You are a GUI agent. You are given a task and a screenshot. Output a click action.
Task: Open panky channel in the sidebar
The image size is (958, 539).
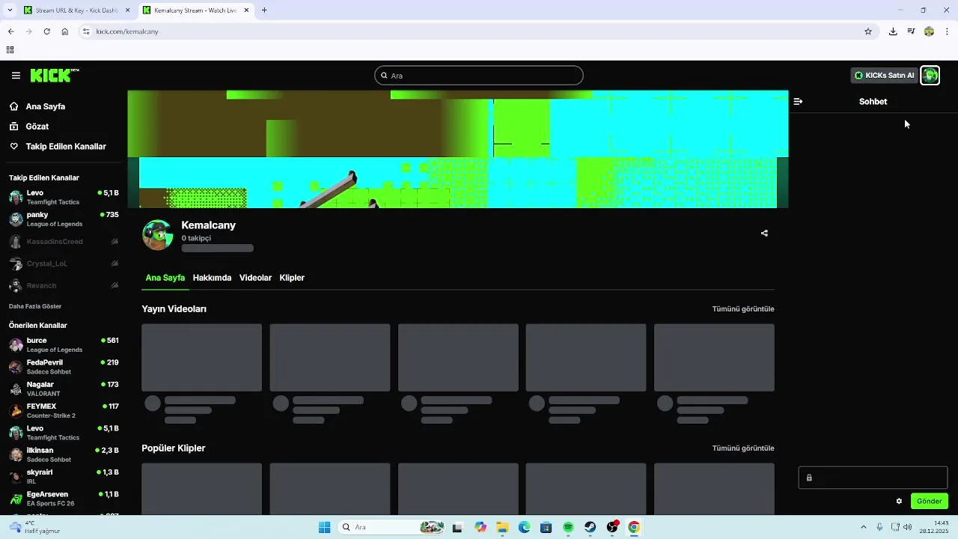coord(64,219)
